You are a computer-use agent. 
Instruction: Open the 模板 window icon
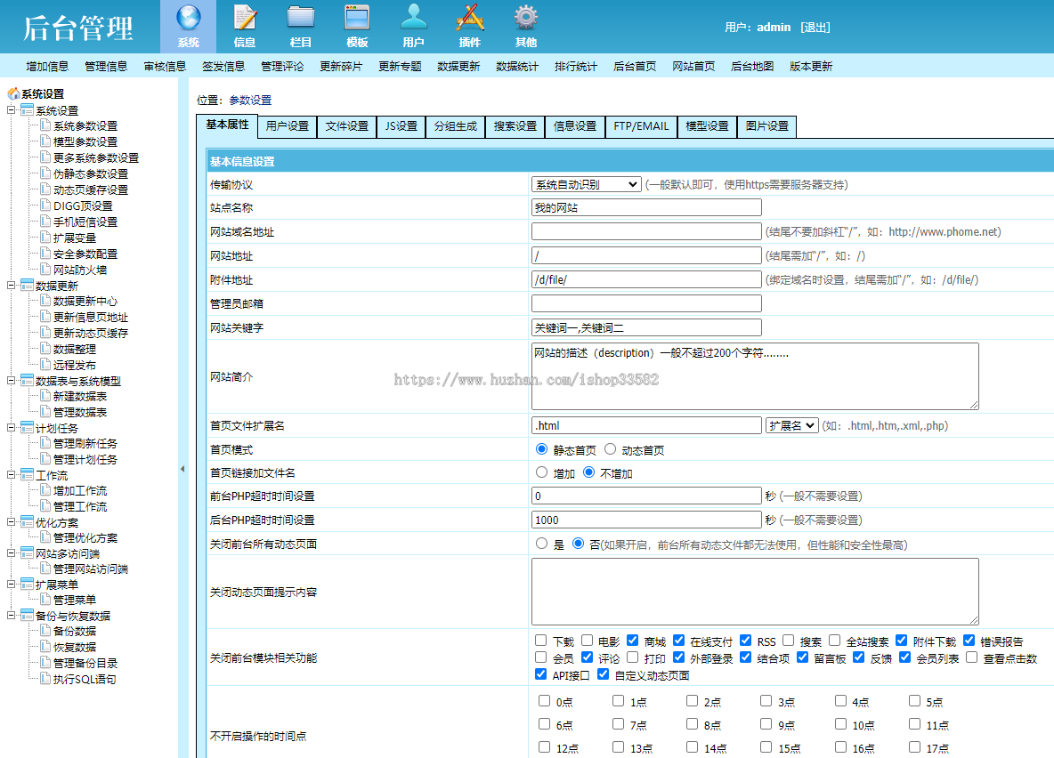click(357, 18)
